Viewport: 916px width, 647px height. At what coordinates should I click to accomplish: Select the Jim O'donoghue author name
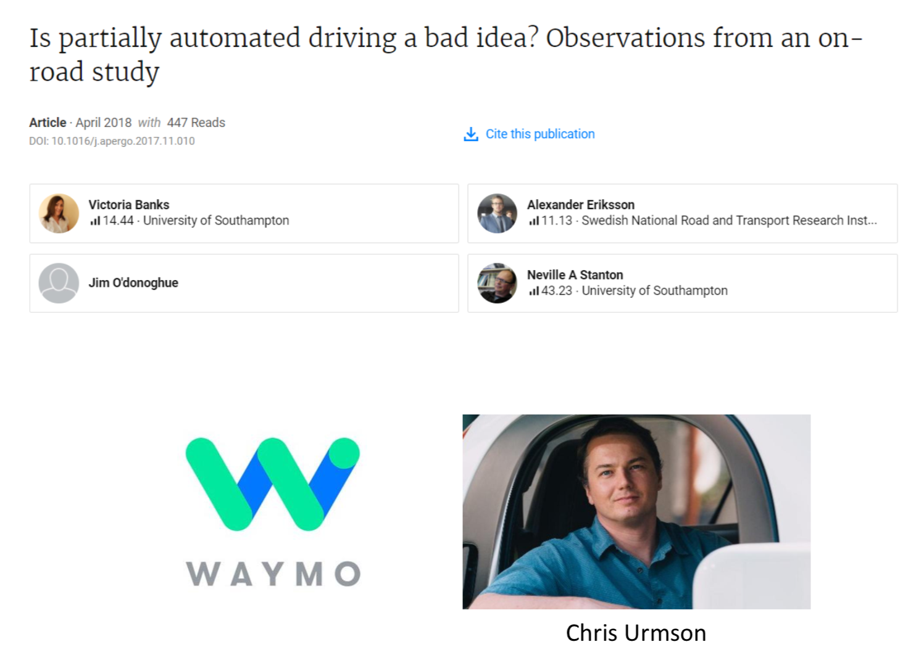[133, 282]
